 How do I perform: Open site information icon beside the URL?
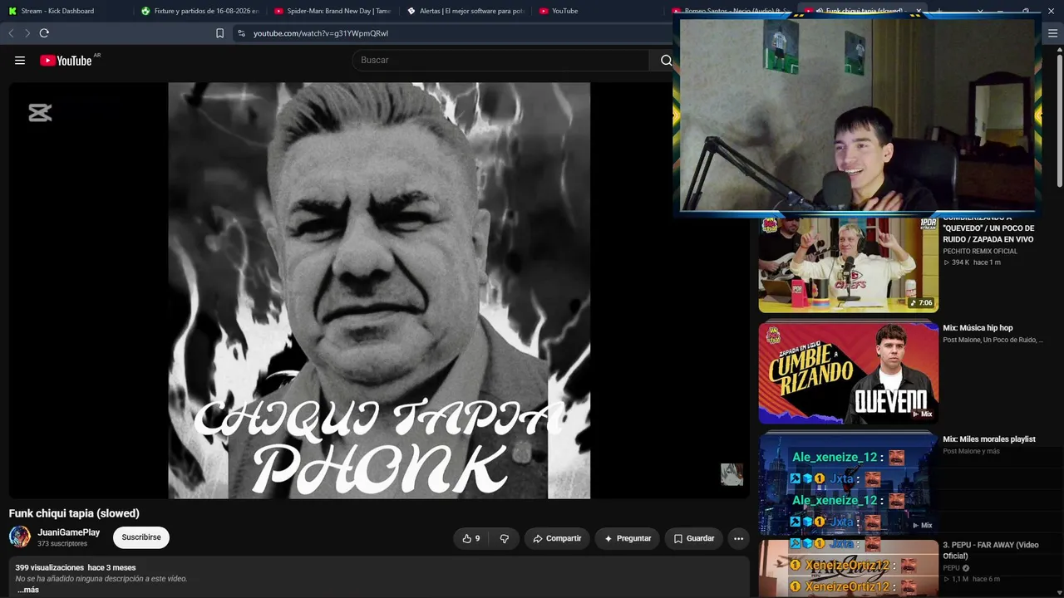(241, 33)
